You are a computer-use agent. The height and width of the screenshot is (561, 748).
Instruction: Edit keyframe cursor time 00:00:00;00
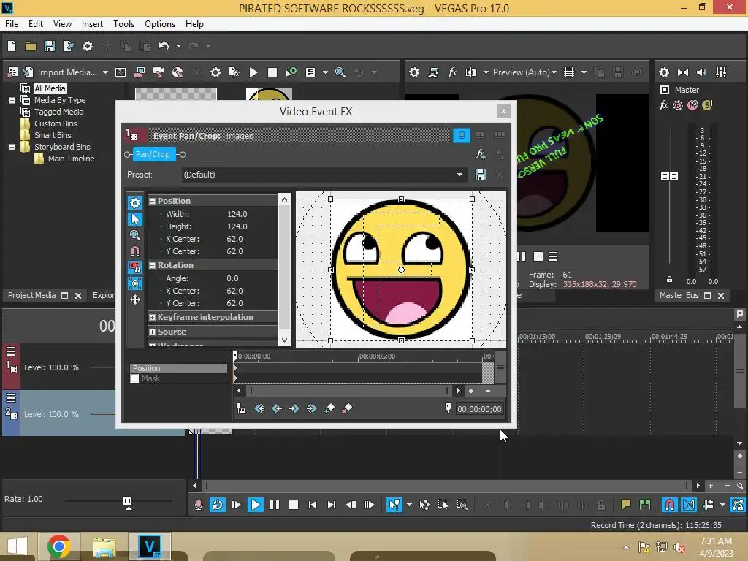pyautogui.click(x=479, y=409)
